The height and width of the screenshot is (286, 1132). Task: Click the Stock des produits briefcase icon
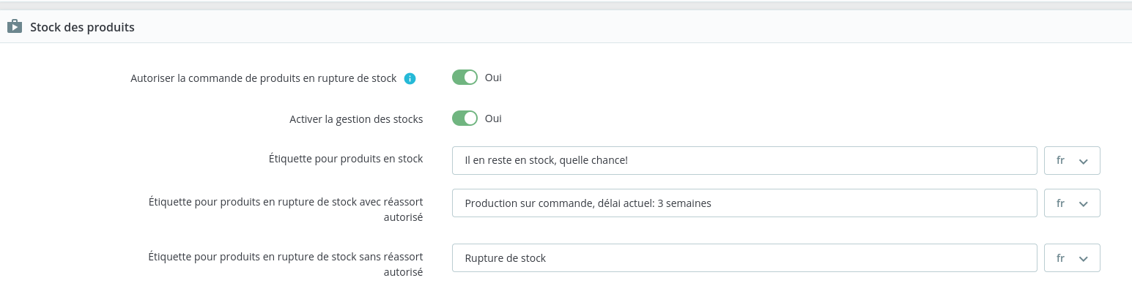click(x=15, y=27)
